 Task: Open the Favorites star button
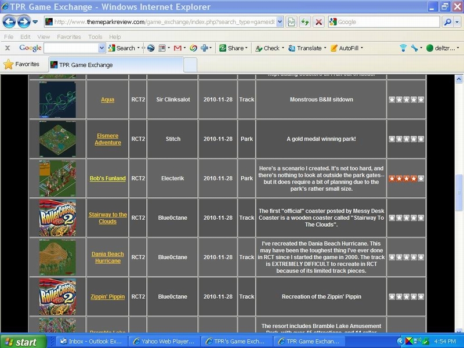coord(21,64)
